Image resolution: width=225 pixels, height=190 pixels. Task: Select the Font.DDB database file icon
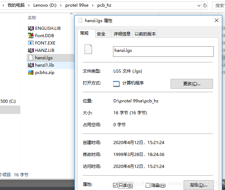click(x=31, y=35)
